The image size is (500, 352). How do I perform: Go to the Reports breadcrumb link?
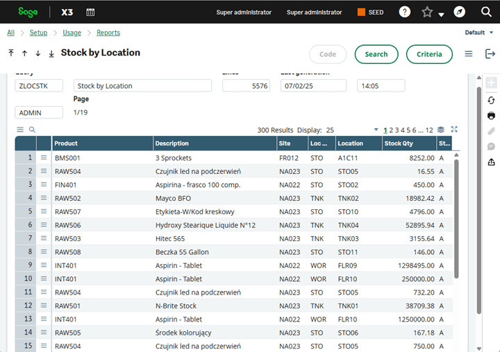pos(108,33)
